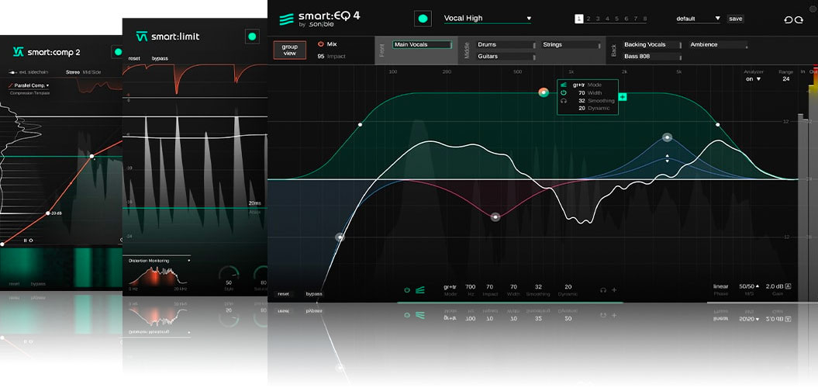Screen dimensions: 818x388
Task: Toggle the Mix power button
Action: pos(321,44)
